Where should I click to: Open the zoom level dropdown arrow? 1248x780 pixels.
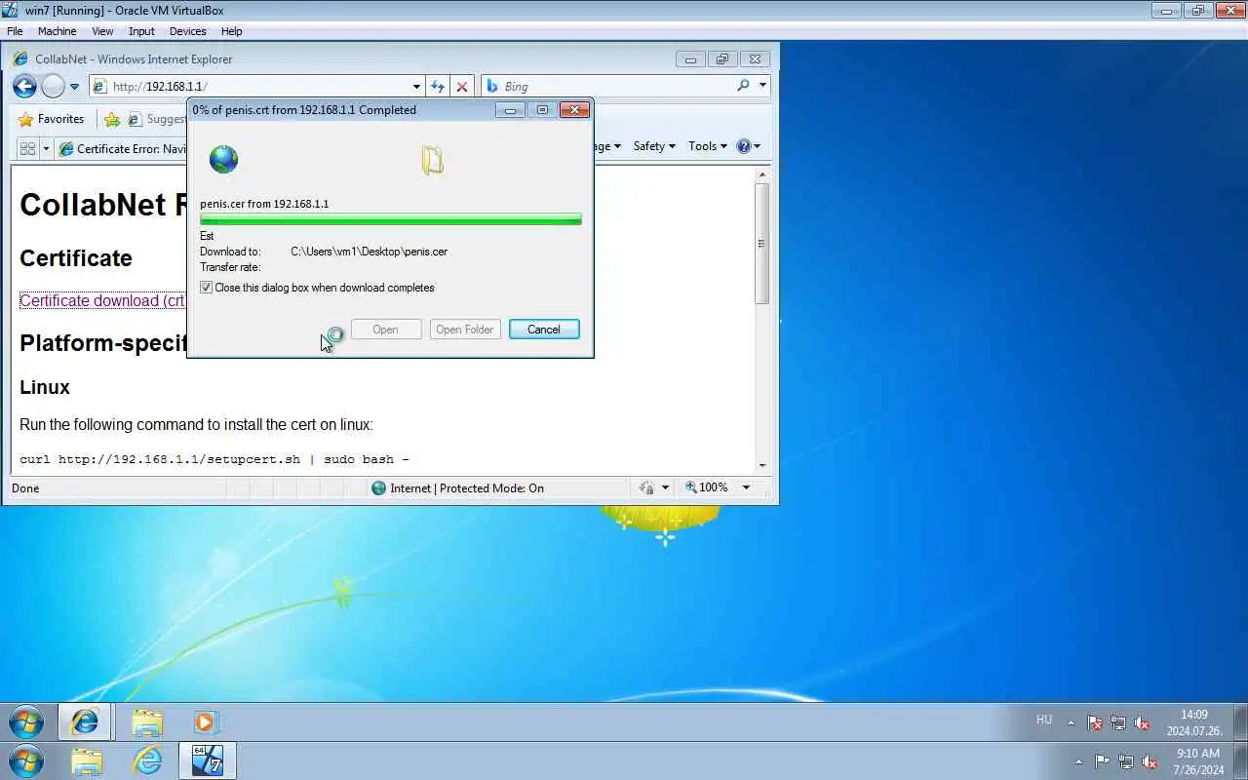click(746, 487)
